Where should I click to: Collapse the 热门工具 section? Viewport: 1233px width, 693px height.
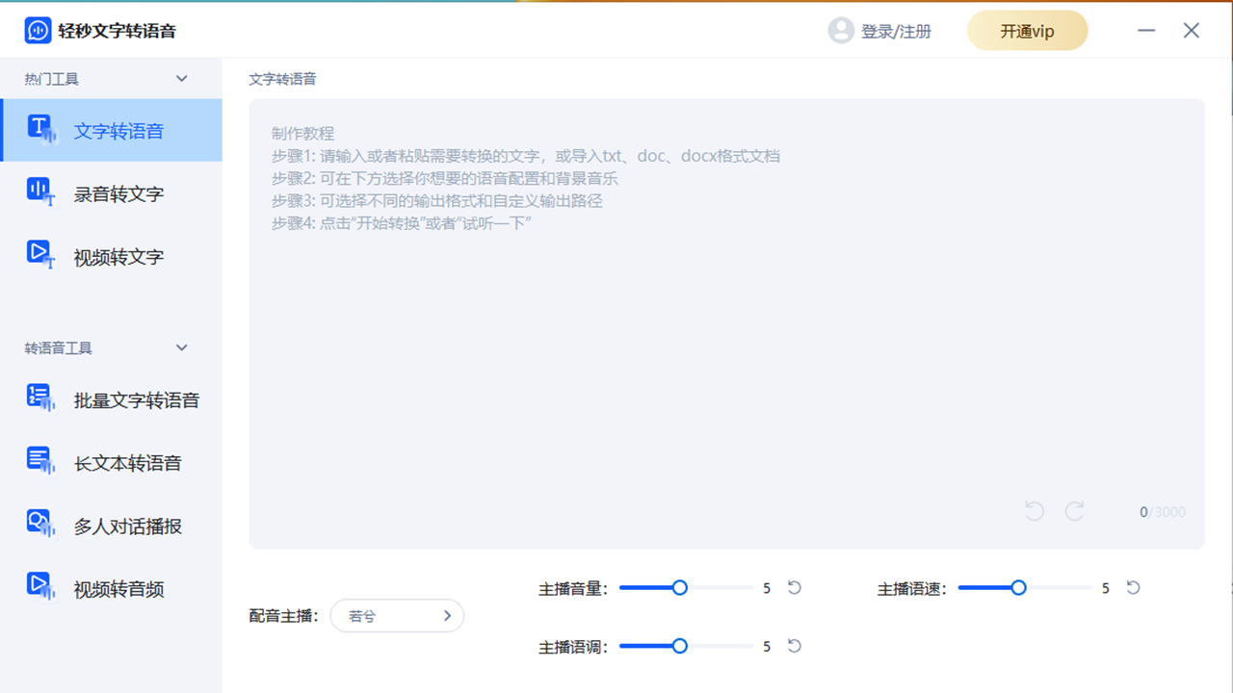pos(181,79)
